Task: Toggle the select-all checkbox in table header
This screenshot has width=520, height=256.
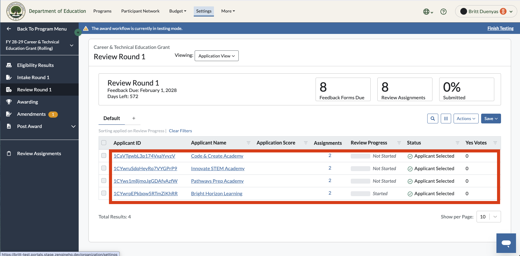Action: (x=104, y=143)
